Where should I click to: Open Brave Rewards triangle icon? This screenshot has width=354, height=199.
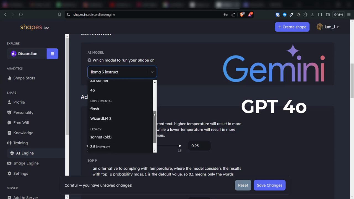(250, 14)
